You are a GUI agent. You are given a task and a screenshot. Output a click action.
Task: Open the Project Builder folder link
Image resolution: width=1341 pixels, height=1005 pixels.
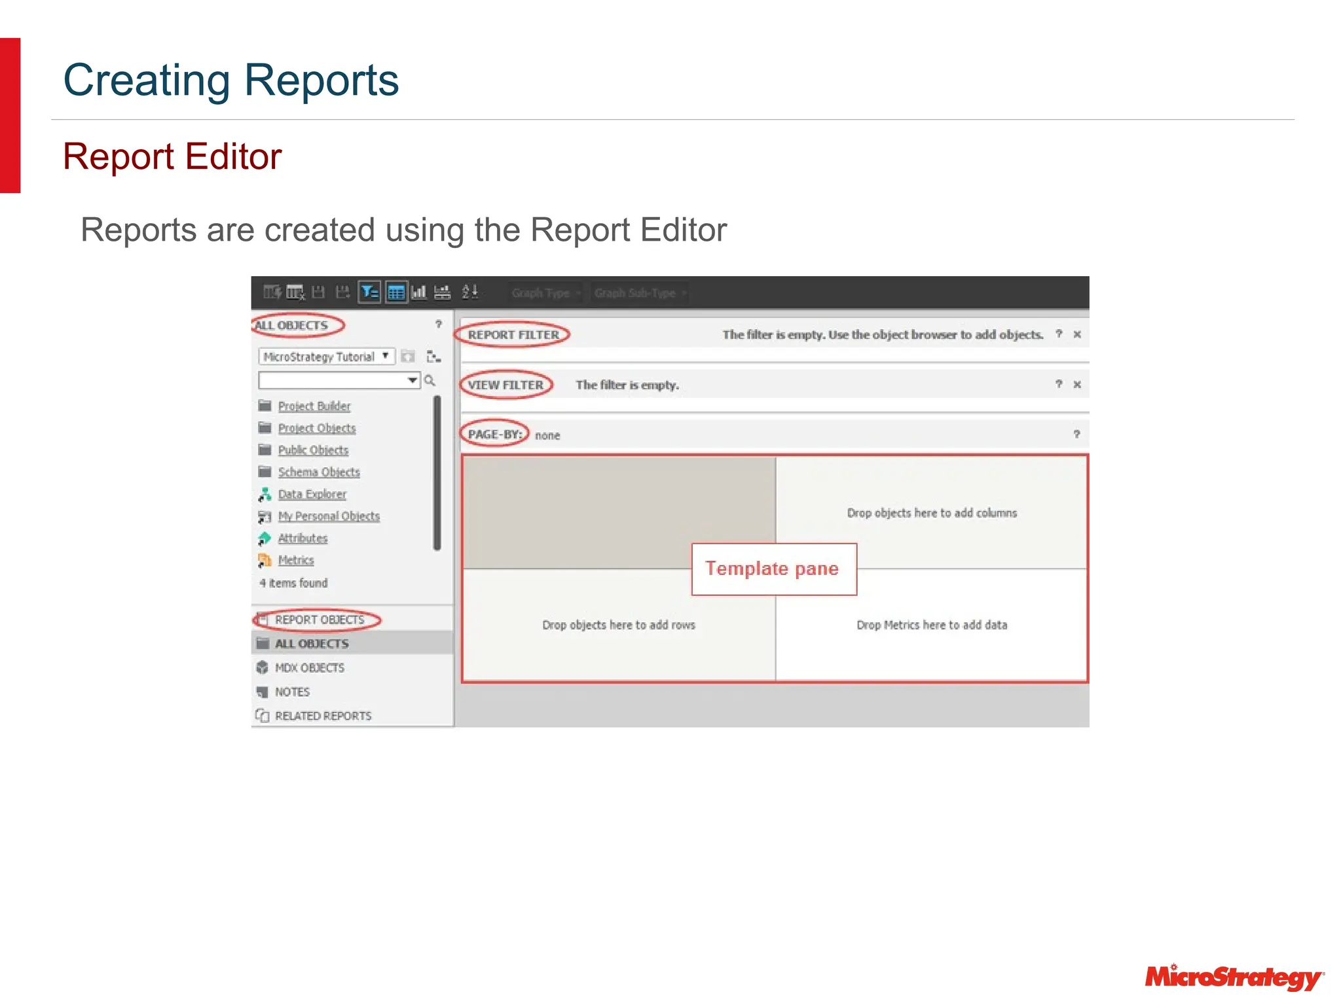click(314, 406)
